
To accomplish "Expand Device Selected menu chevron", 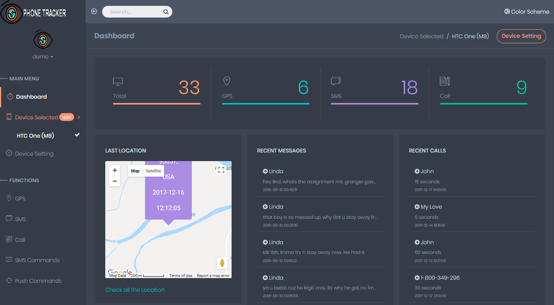I will click(79, 117).
